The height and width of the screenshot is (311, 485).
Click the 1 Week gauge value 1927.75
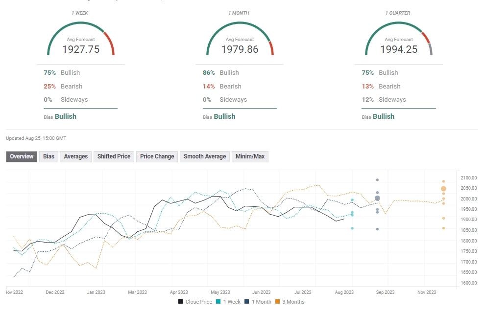[x=81, y=49]
